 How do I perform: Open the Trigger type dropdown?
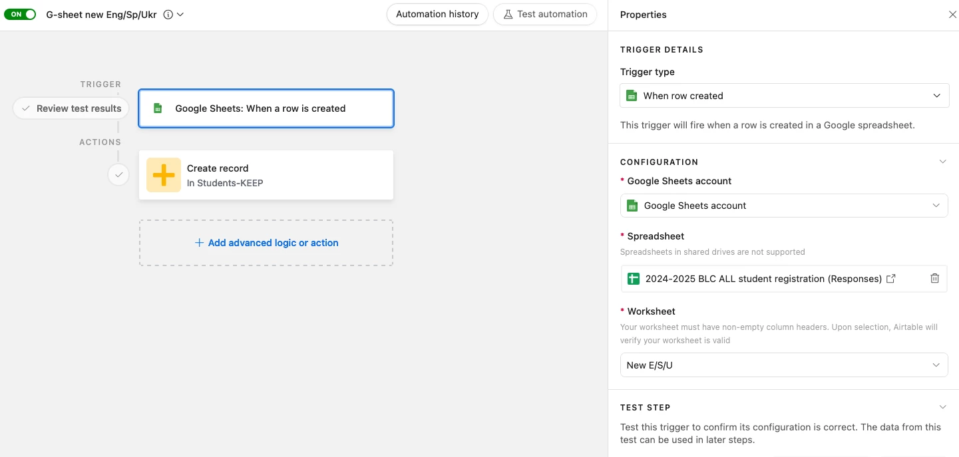pyautogui.click(x=784, y=96)
